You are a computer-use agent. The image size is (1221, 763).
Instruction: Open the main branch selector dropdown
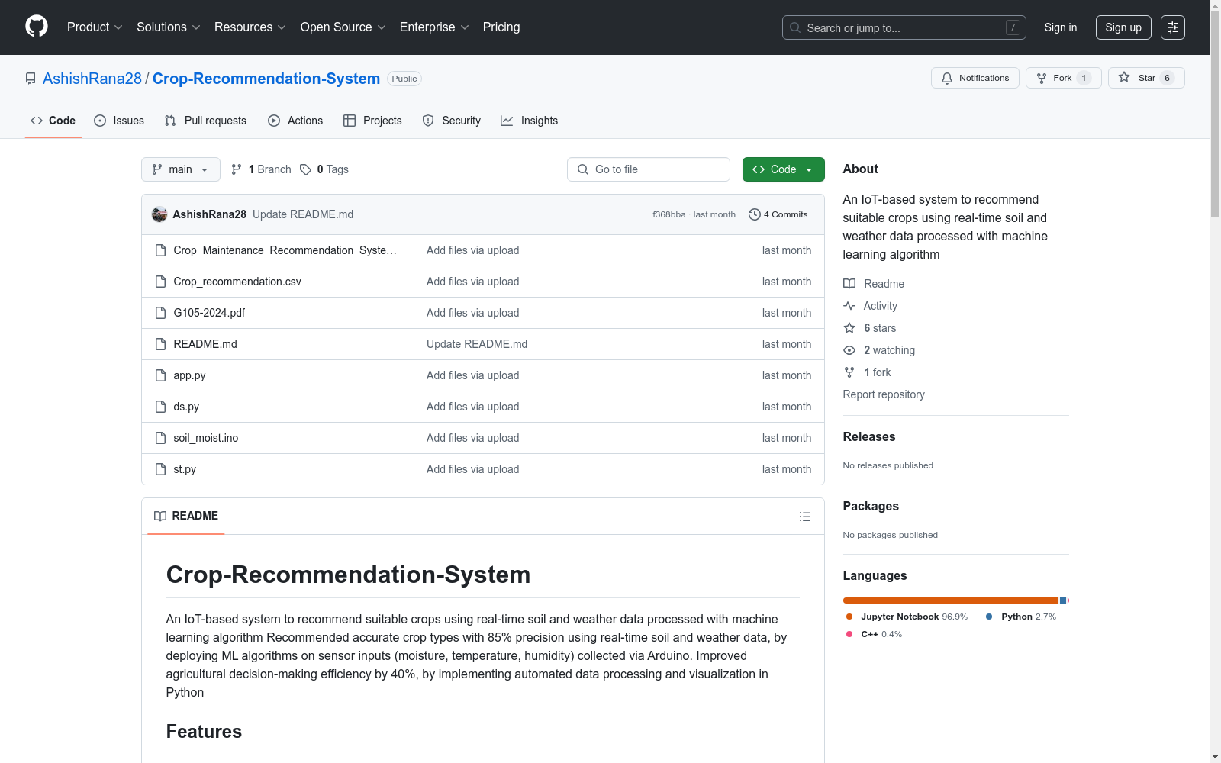181,169
